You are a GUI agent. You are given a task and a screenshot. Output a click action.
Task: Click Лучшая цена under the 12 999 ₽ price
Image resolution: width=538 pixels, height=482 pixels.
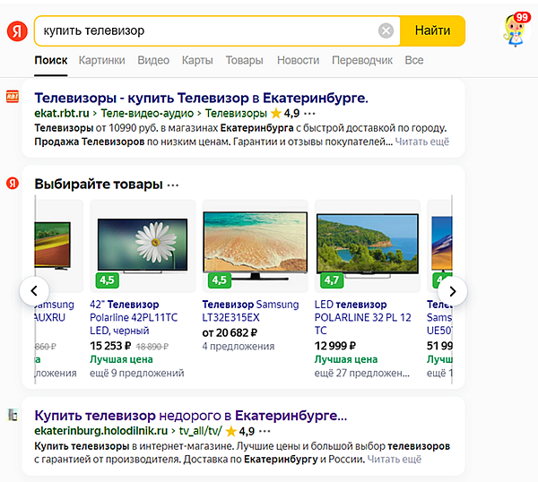pos(346,359)
